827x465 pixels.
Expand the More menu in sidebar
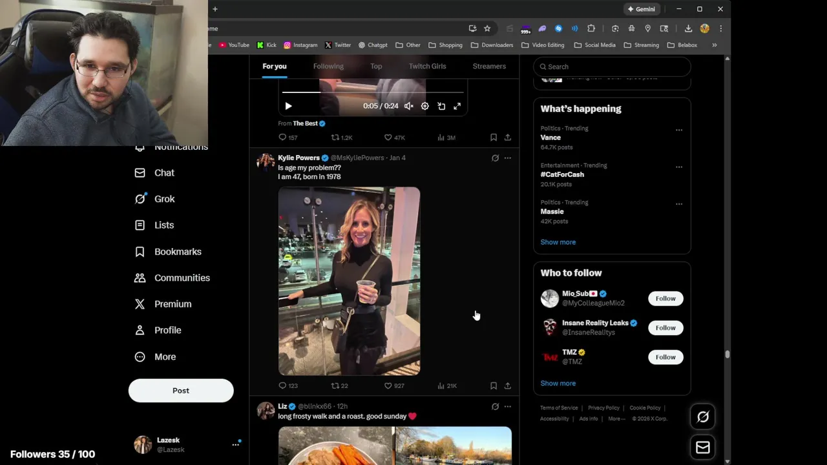point(156,356)
